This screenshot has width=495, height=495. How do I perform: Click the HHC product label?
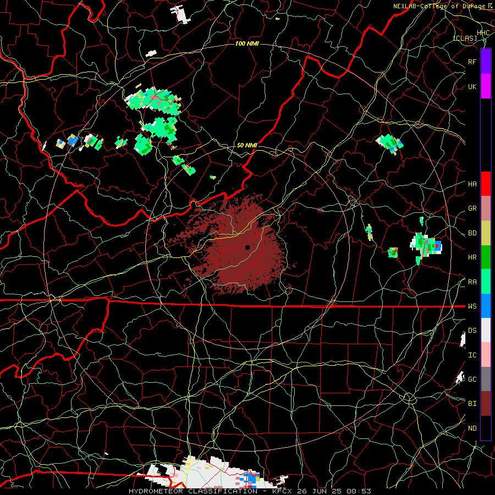tap(483, 33)
